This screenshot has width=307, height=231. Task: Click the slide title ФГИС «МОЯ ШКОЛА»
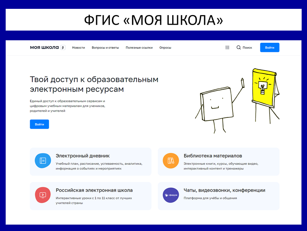(153, 20)
